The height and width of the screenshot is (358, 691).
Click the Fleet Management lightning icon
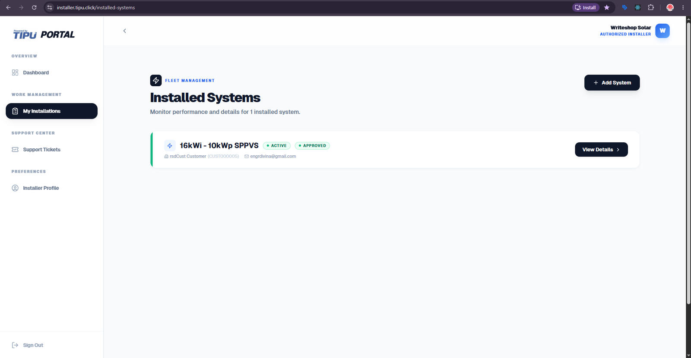click(x=156, y=80)
